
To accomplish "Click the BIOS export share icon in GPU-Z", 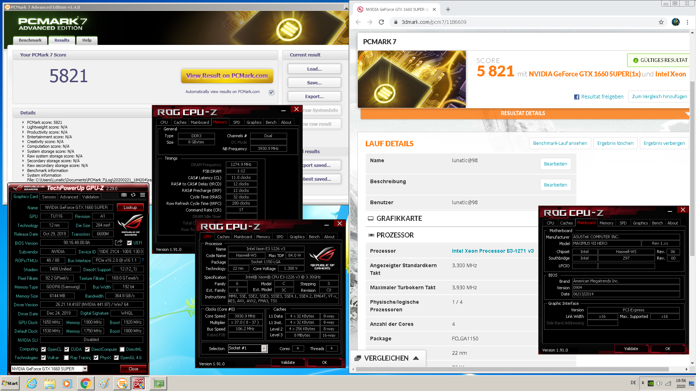I will coord(119,243).
